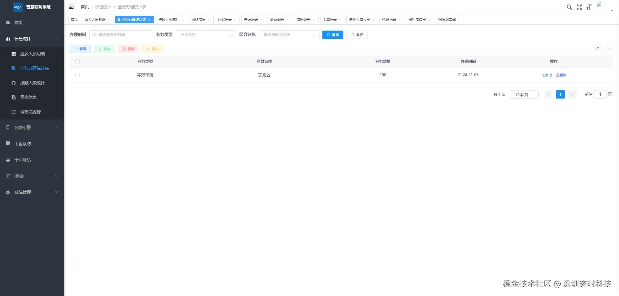
Task: Click the green 修改 toolbar button
Action: tap(104, 49)
